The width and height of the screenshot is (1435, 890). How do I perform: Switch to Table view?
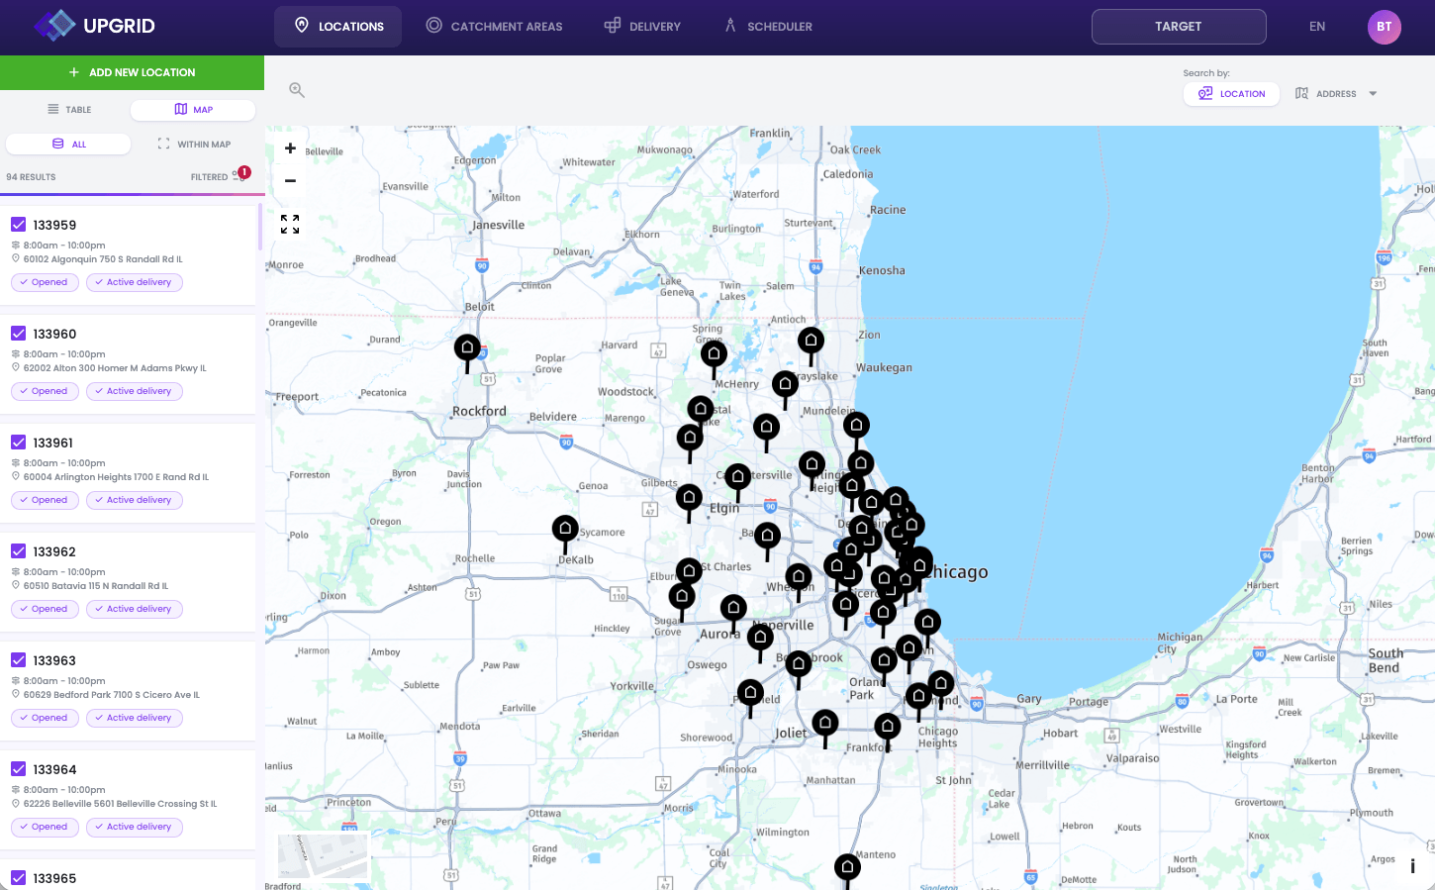69,110
